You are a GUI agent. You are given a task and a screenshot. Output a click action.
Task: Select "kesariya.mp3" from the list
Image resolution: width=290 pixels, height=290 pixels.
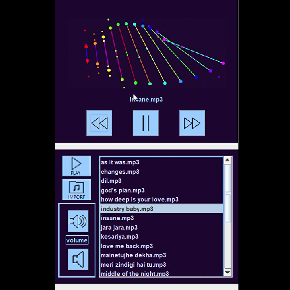click(x=119, y=237)
